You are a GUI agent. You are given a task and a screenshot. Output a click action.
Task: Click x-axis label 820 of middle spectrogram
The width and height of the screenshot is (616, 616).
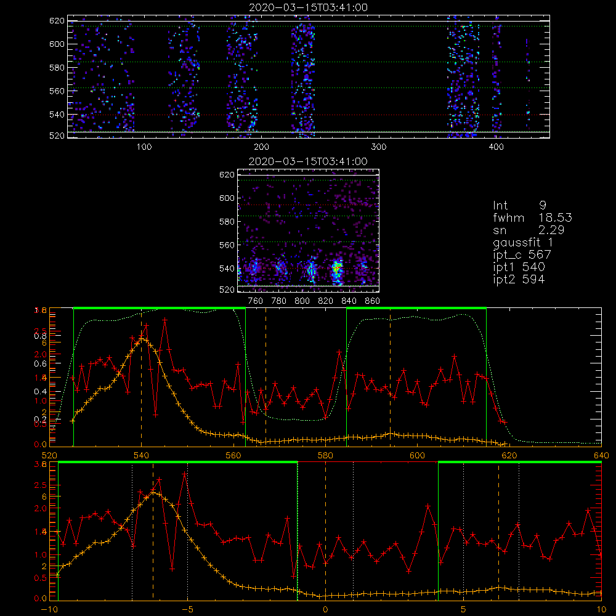(326, 301)
